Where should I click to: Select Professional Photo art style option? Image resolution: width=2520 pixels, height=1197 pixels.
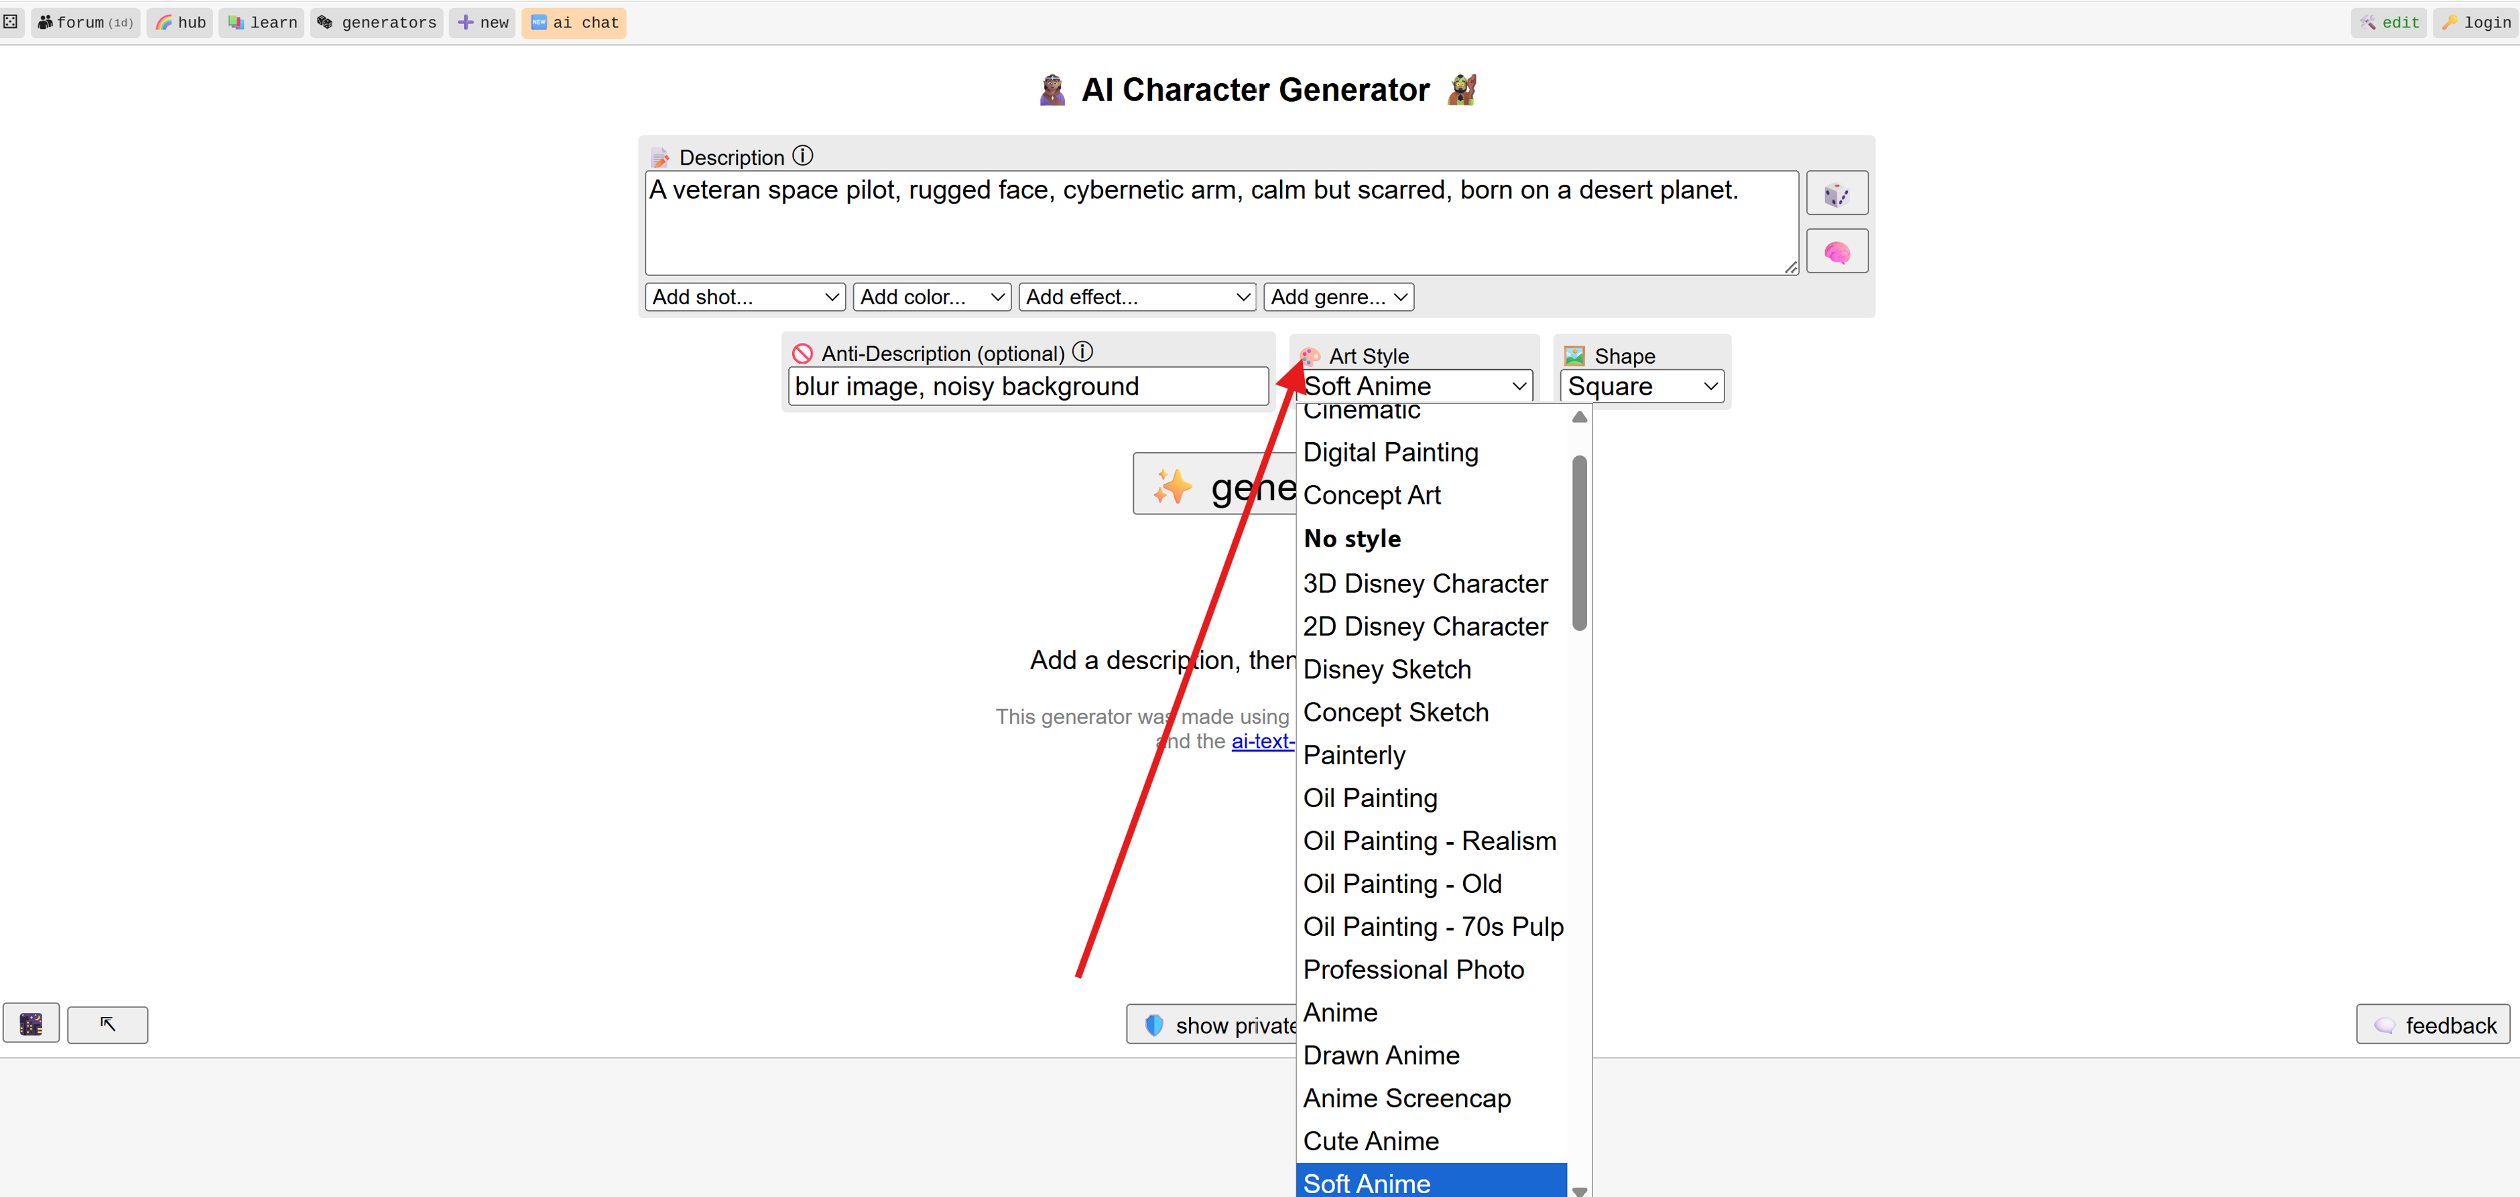(1413, 969)
